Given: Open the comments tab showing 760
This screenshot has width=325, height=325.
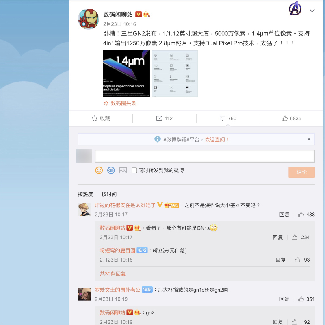Looking at the screenshot, I should [x=228, y=118].
